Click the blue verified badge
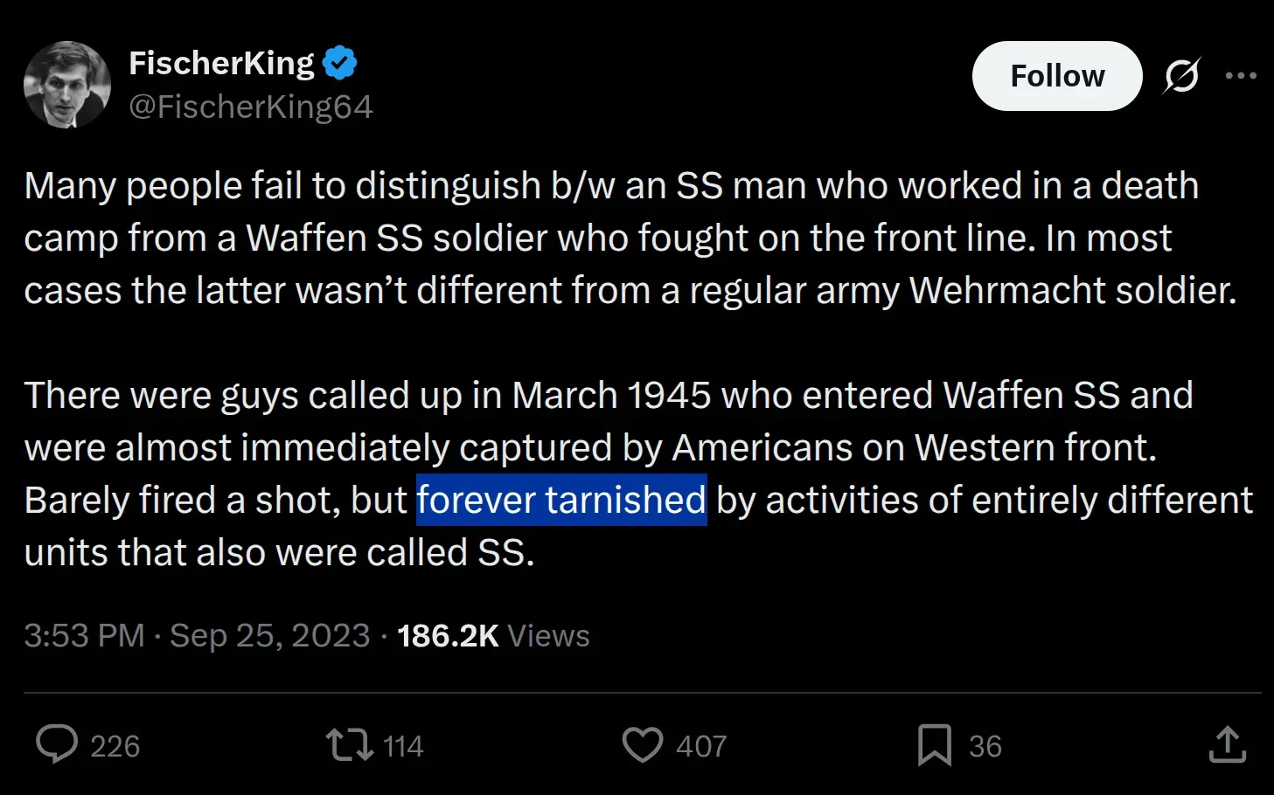1274x795 pixels. tap(340, 63)
